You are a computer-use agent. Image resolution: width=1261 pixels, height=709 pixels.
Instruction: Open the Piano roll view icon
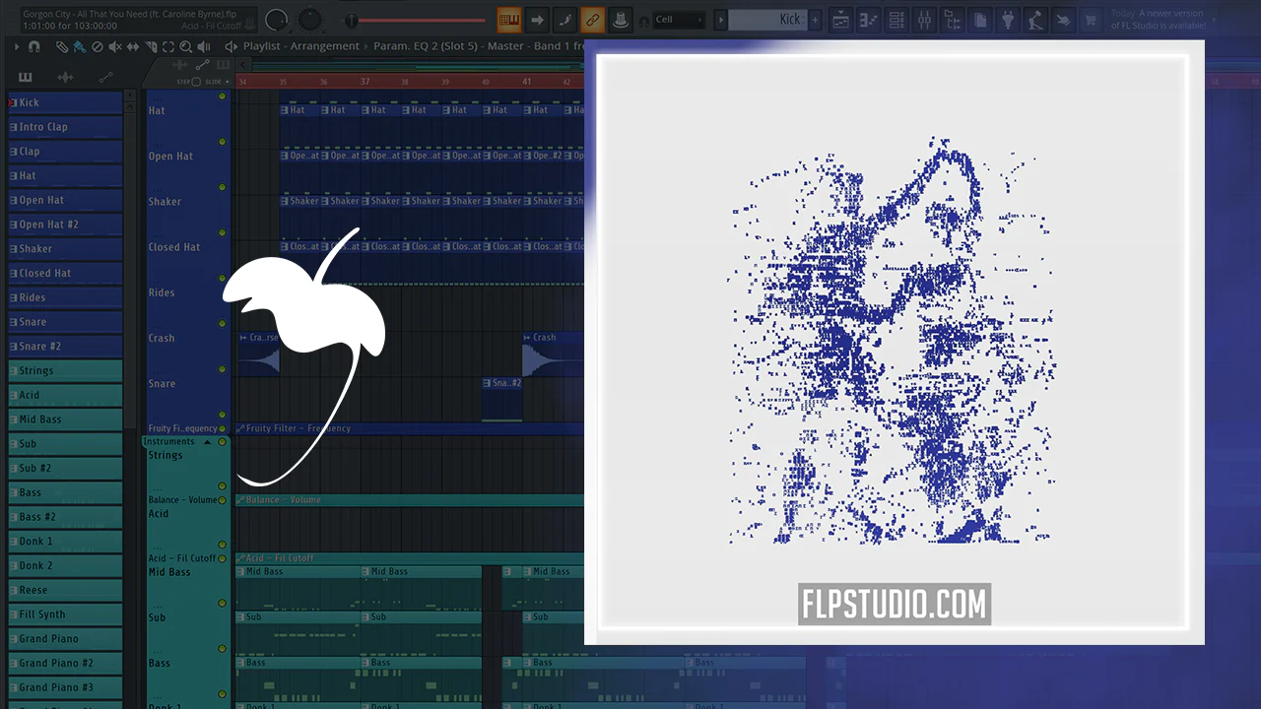[869, 19]
